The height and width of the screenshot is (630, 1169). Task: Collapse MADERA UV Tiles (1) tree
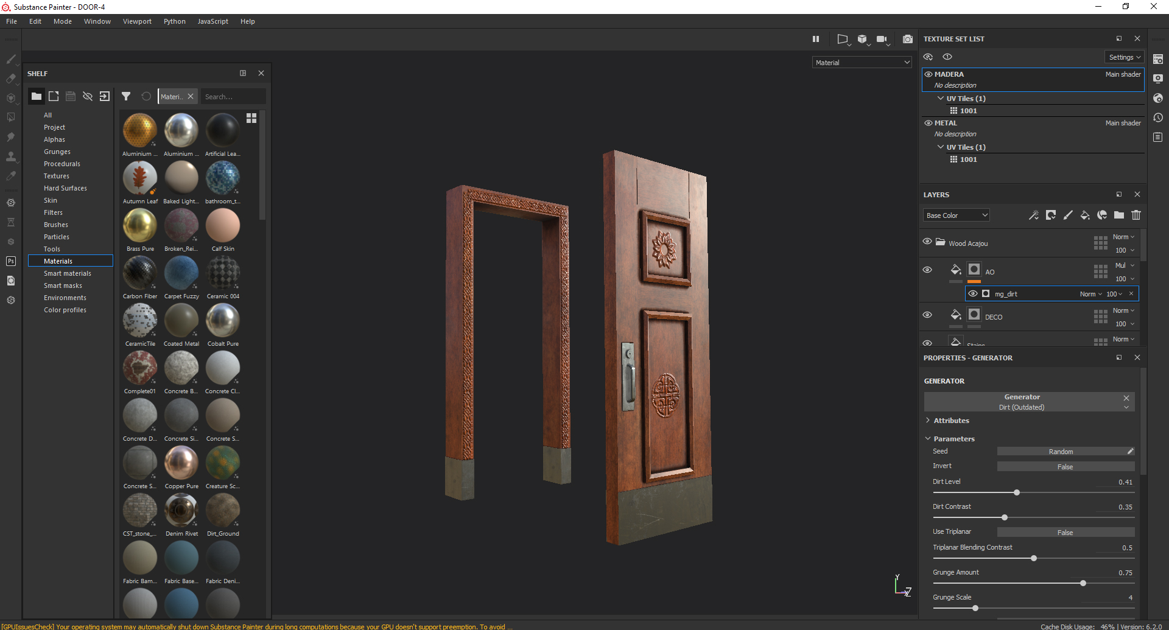coord(941,98)
